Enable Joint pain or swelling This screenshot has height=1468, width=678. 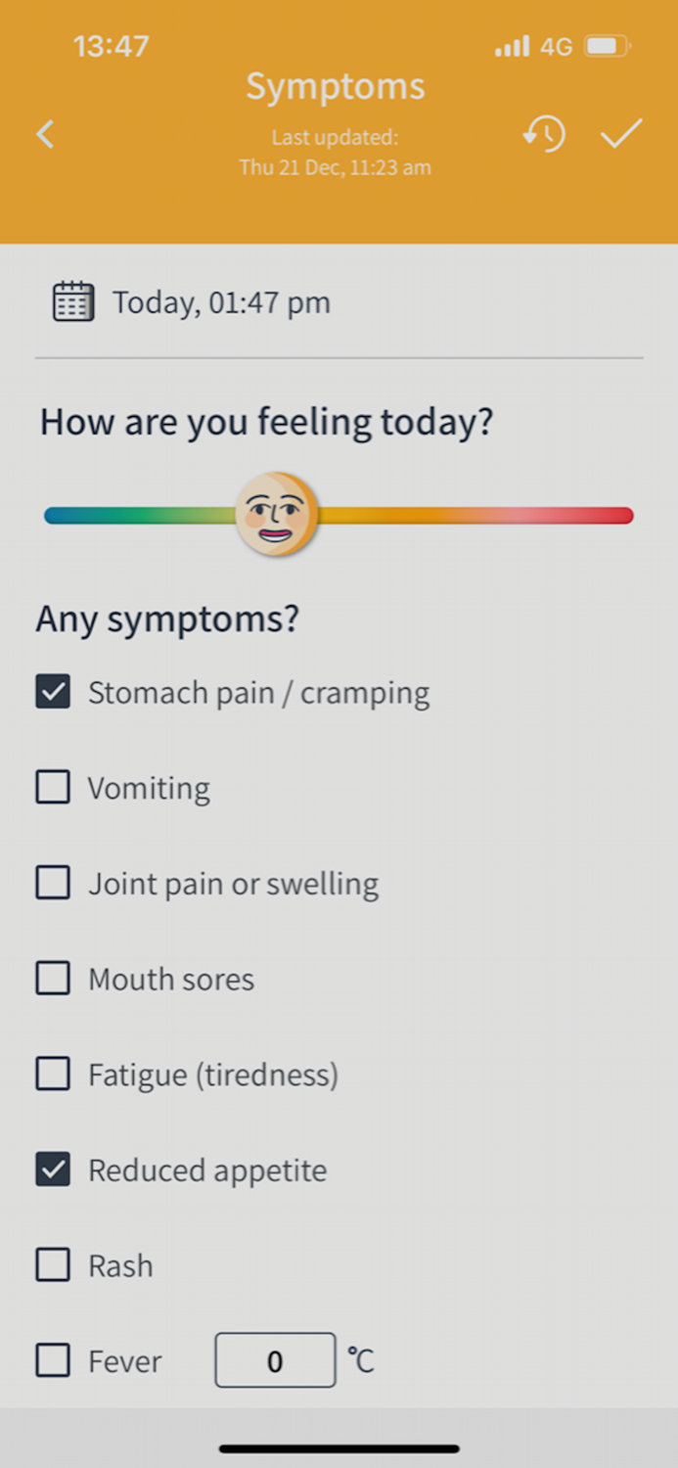(x=53, y=883)
